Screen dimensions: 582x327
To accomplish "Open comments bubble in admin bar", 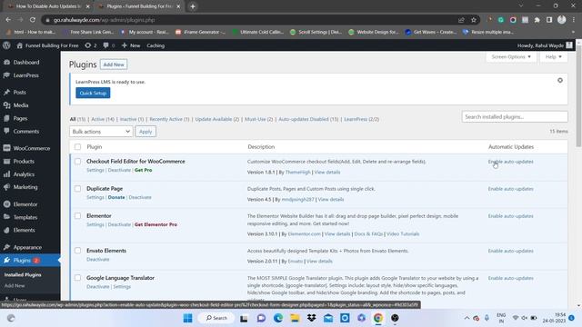I will (x=109, y=45).
